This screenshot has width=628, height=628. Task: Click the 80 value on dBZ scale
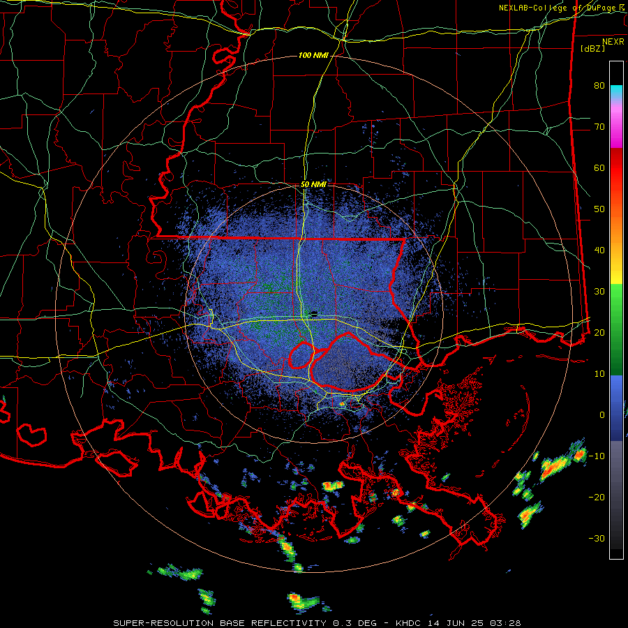(599, 85)
